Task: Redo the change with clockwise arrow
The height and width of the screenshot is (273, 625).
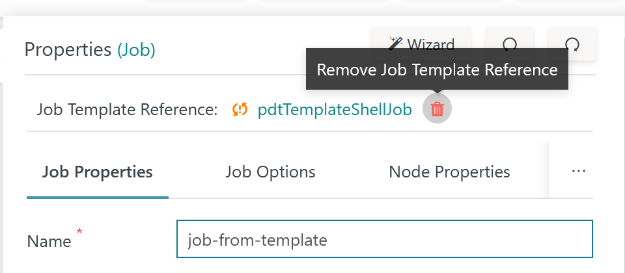Action: (x=572, y=44)
